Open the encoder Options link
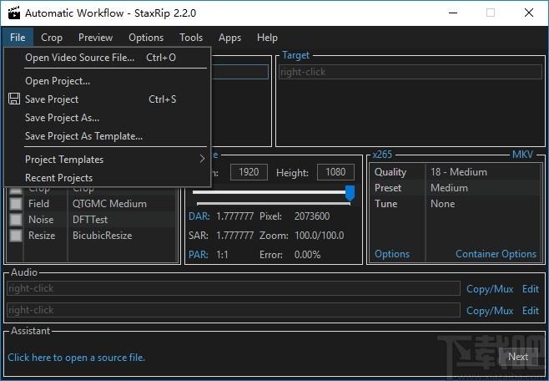Viewport: 549px width, 381px height. coord(392,254)
